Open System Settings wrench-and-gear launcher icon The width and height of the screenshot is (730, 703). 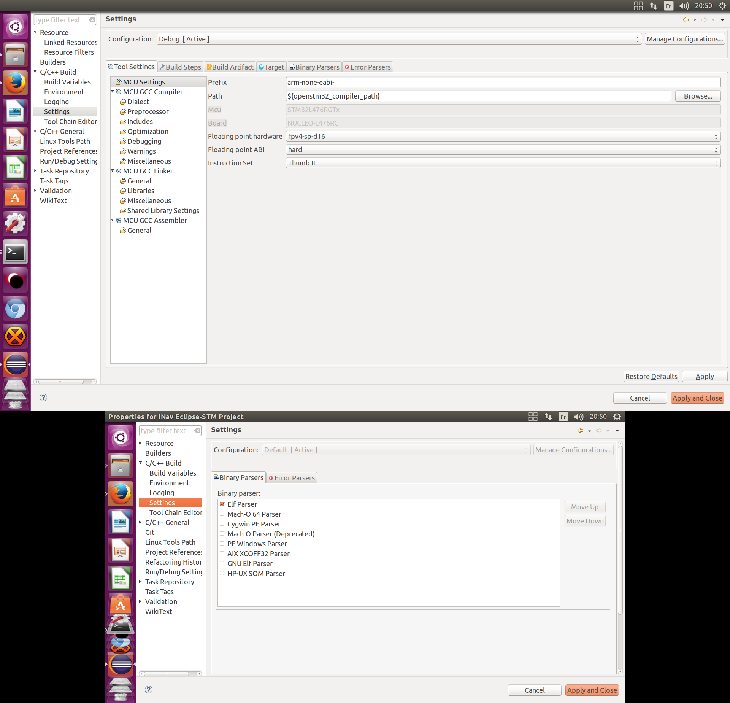(x=15, y=224)
